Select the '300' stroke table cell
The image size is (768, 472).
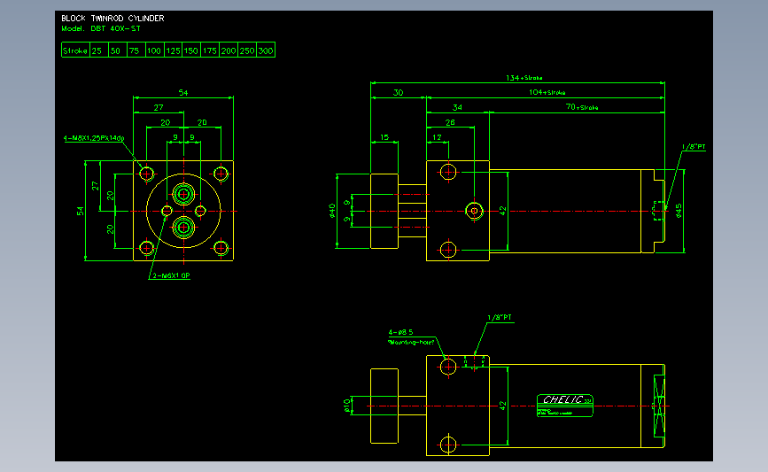coord(266,50)
